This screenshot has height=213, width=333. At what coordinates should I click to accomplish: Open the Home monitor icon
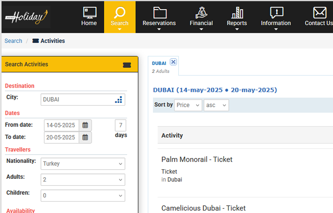[x=89, y=13]
